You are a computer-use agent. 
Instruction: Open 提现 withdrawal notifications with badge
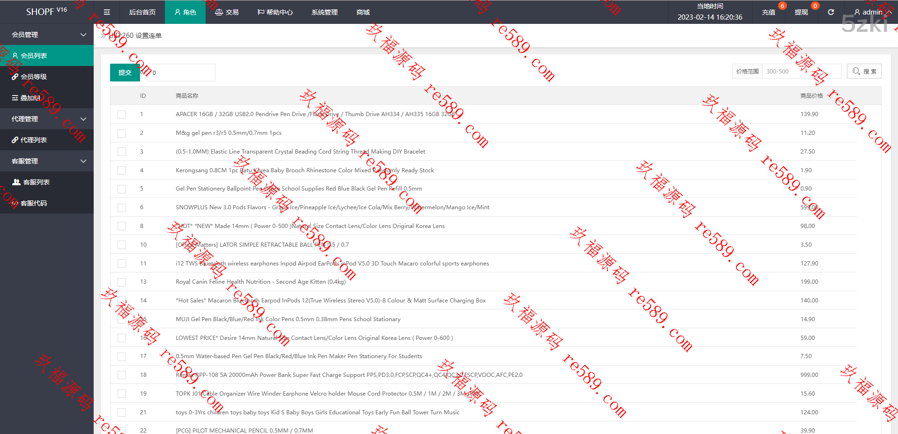(x=802, y=12)
